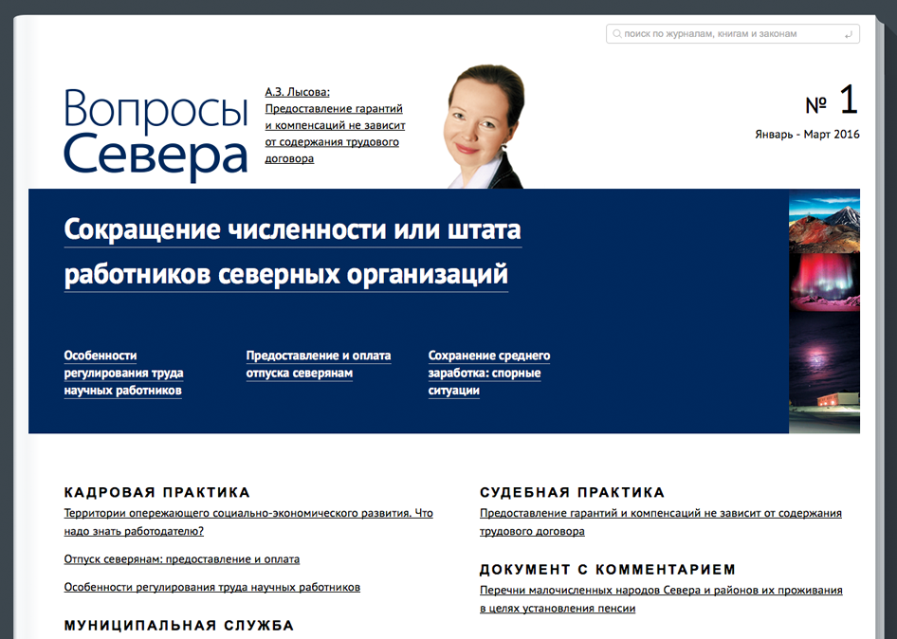The width and height of the screenshot is (897, 639).
Task: Click banner link Предоставление и оплата отпуска северянам
Action: (x=318, y=364)
